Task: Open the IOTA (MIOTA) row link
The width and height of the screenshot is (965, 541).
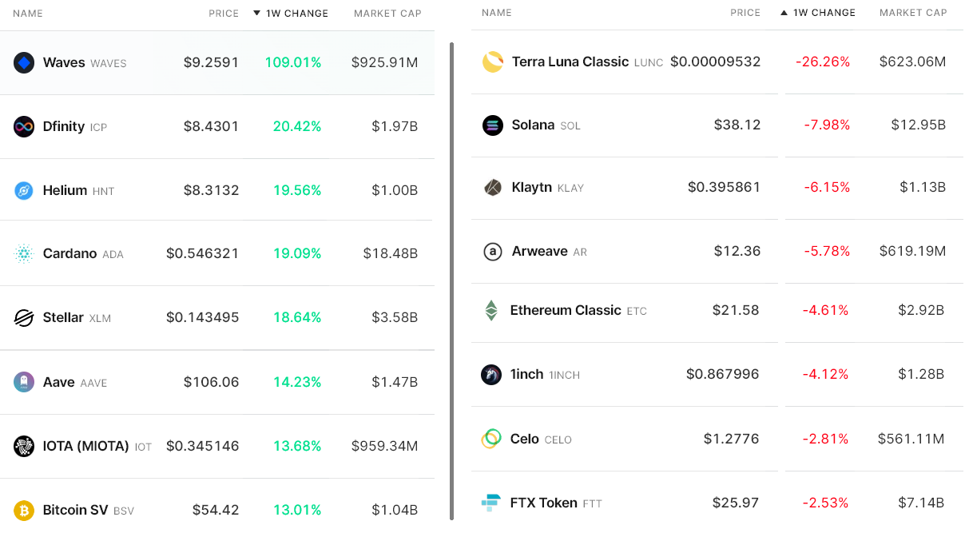Action: 85,446
